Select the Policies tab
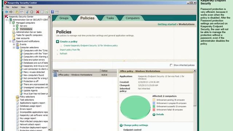 87,18
